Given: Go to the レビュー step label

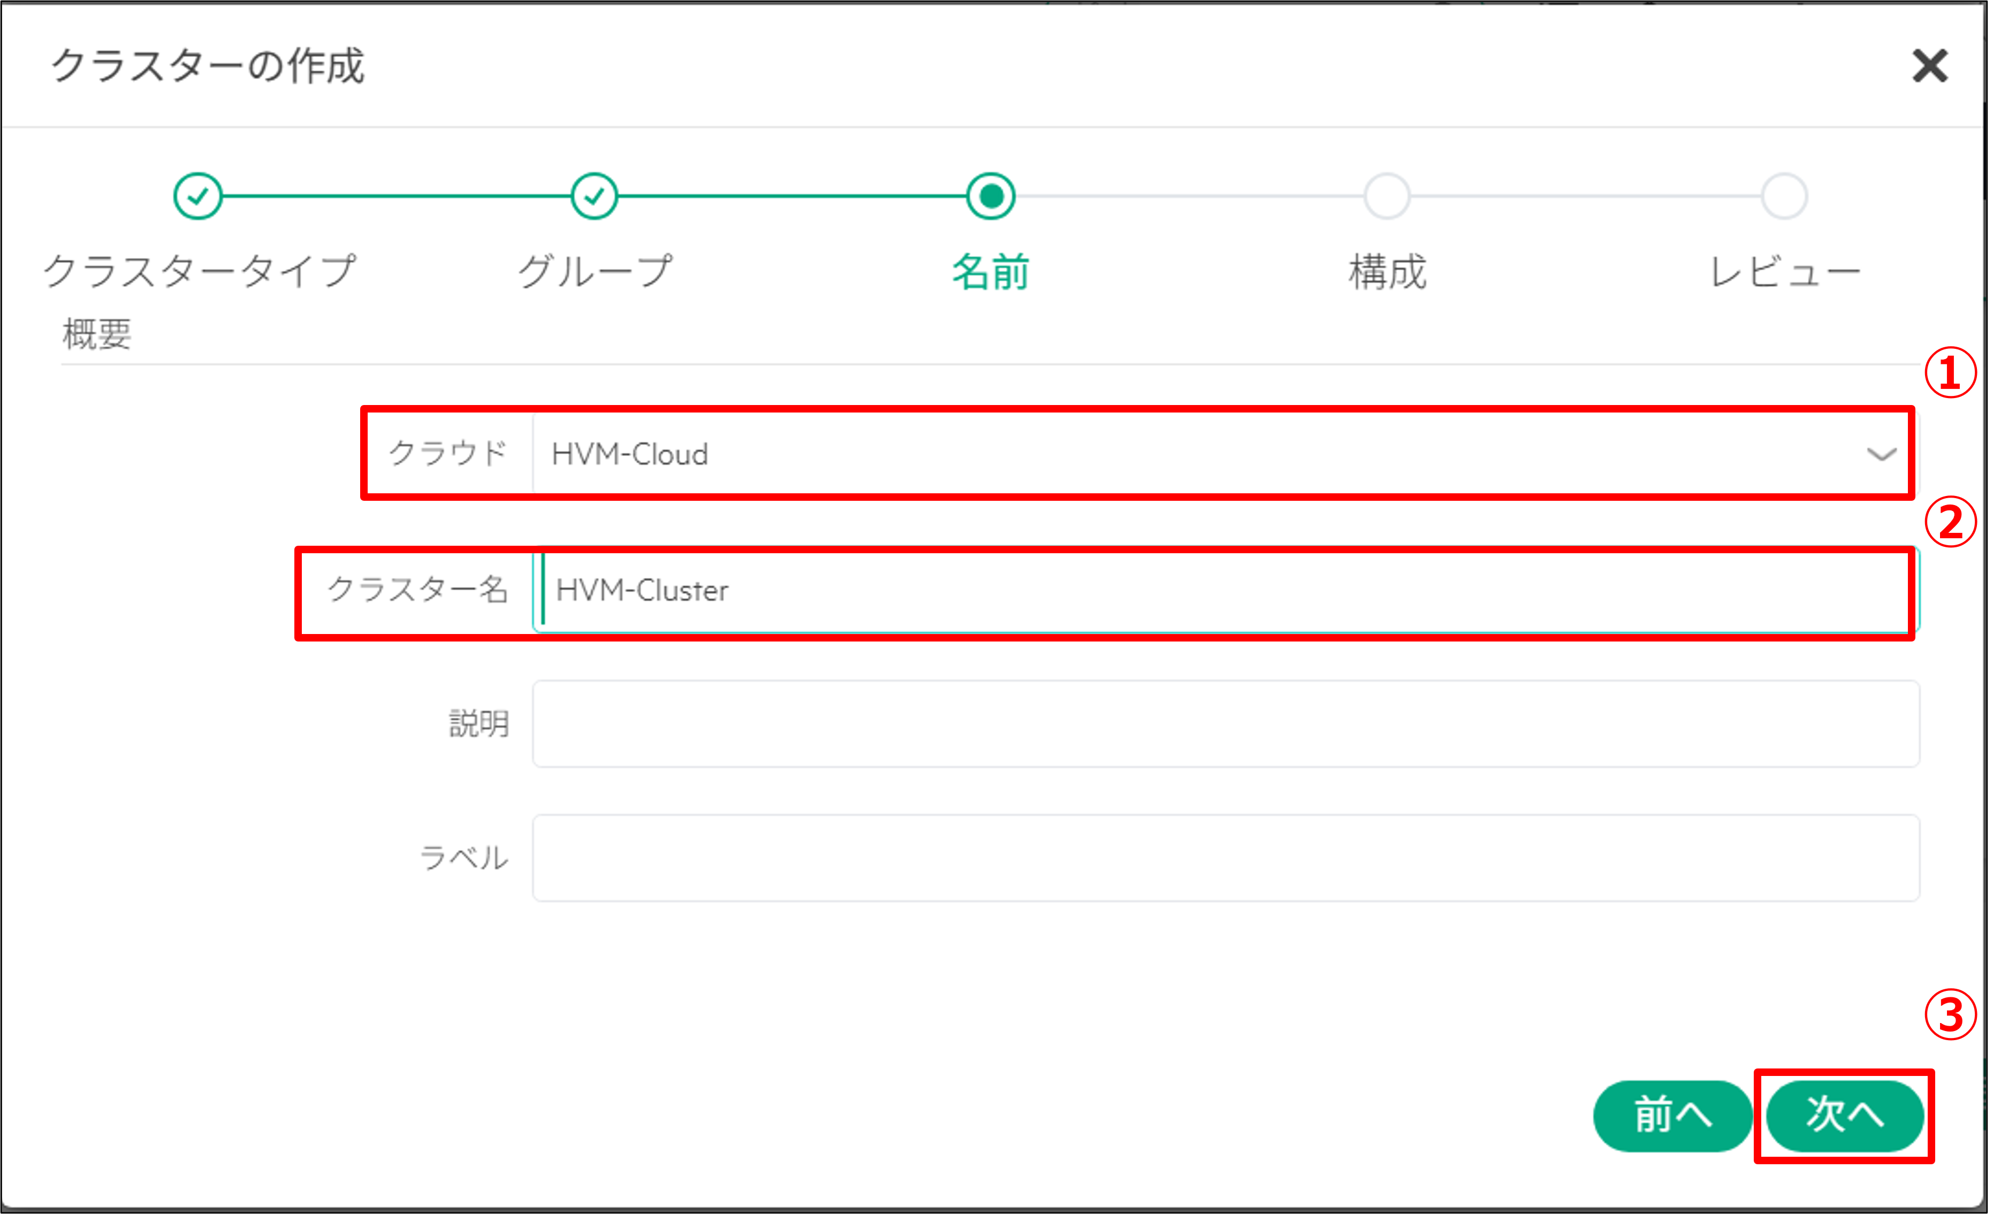Looking at the screenshot, I should 1784,272.
